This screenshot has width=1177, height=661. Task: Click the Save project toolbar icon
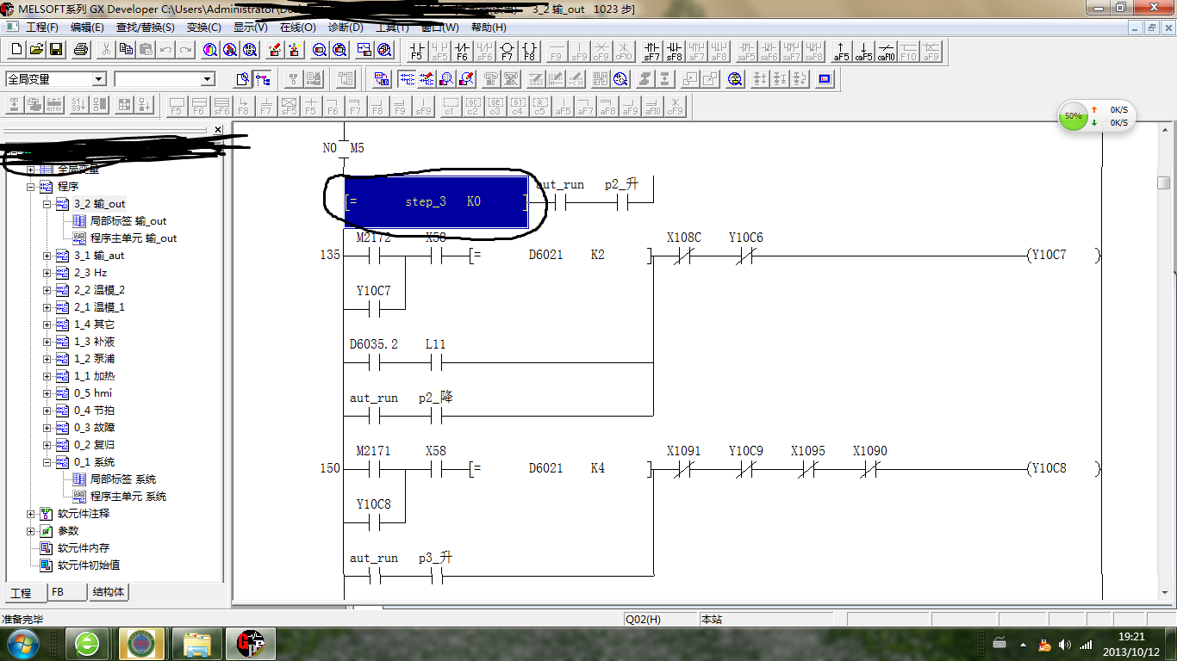pyautogui.click(x=56, y=50)
